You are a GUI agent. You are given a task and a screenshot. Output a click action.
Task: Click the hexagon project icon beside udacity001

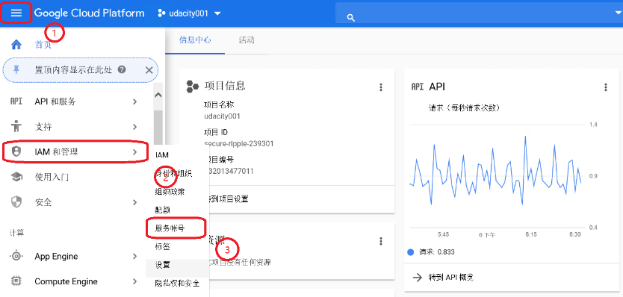click(161, 13)
